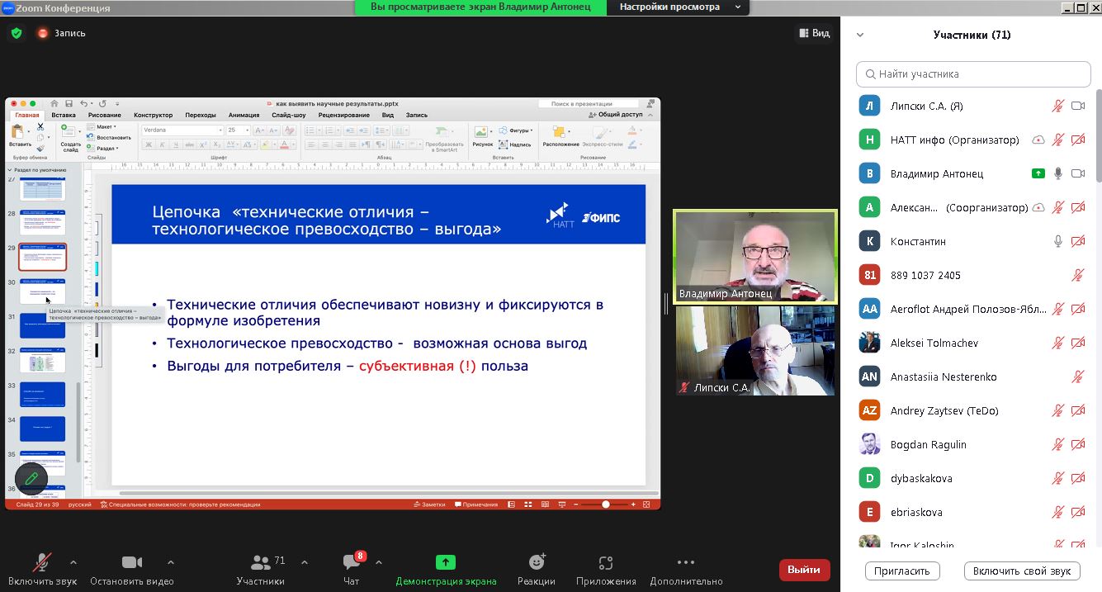
Task: Open the Рисование ribbon tab
Action: pyautogui.click(x=106, y=116)
